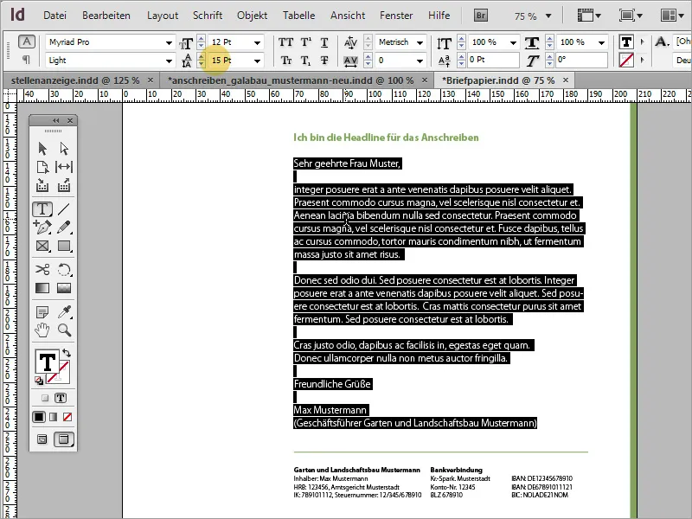The height and width of the screenshot is (519, 692).
Task: Pick the Gradient Feather tool
Action: 64,288
